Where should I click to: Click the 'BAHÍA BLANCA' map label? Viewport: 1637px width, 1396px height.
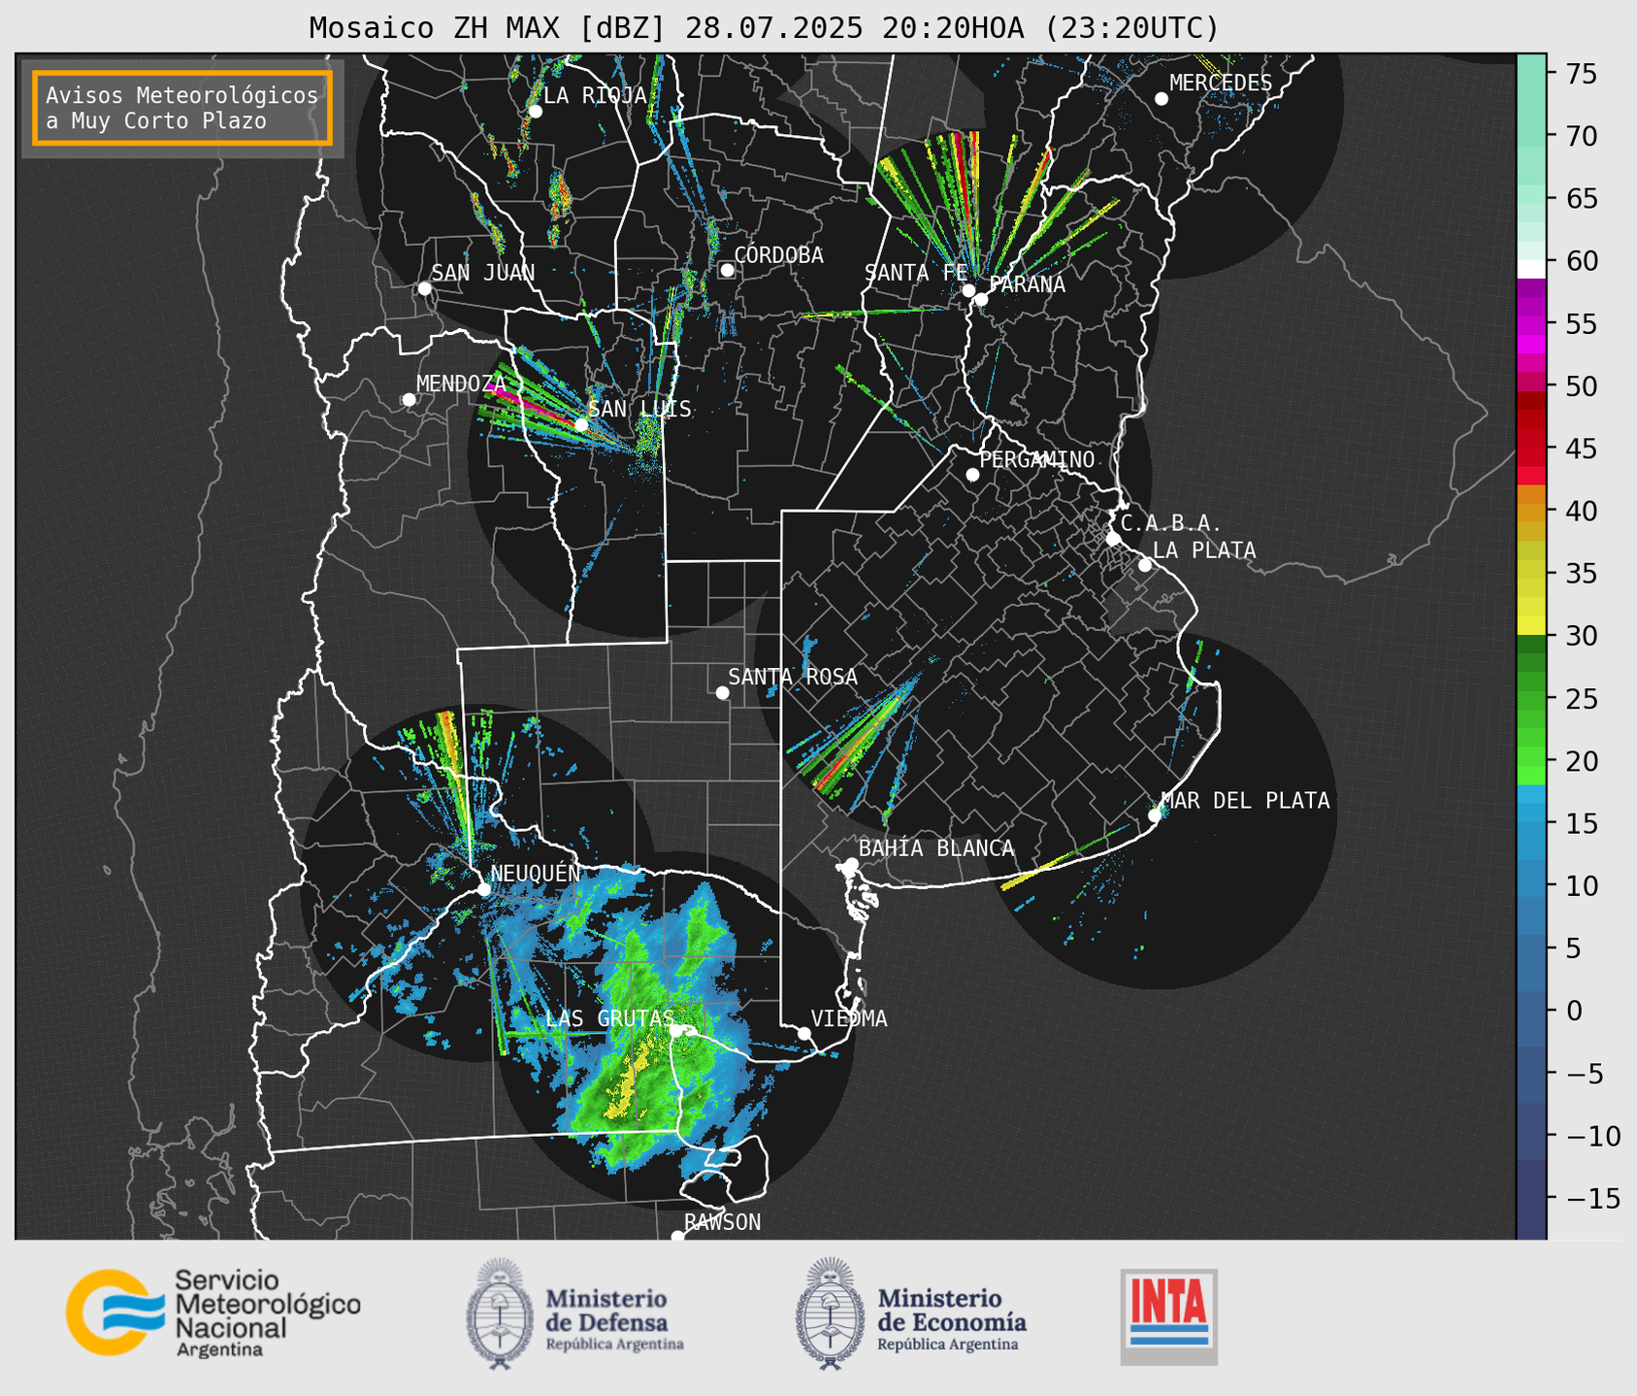click(936, 848)
